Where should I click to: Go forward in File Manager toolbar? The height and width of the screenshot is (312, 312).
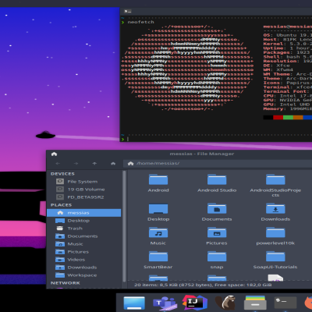click(x=76, y=164)
